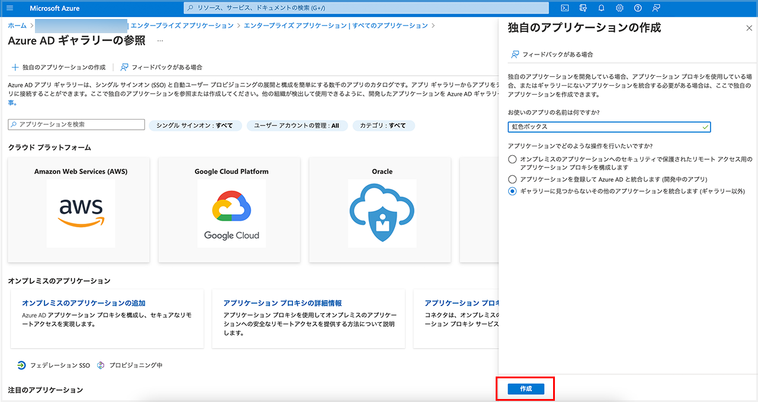758x402 pixels.
Task: Open the ユーザー アカウントの管理 filter pill
Action: (297, 126)
